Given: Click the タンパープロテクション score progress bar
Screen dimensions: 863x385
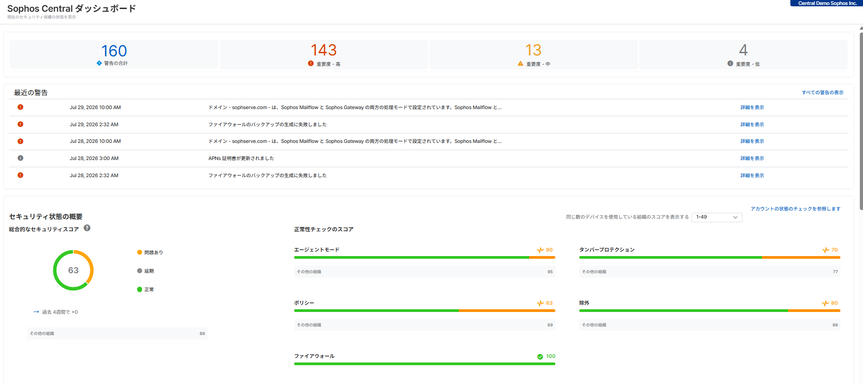Looking at the screenshot, I should tap(710, 257).
